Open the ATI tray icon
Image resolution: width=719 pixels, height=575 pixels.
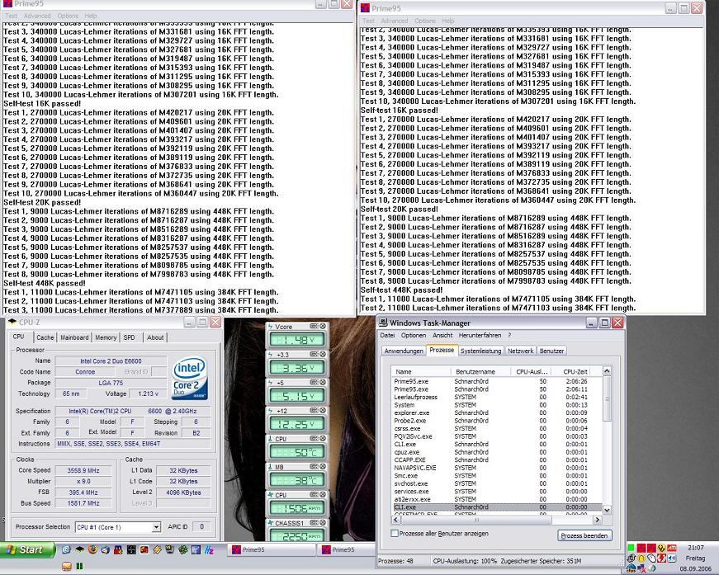pyautogui.click(x=672, y=548)
